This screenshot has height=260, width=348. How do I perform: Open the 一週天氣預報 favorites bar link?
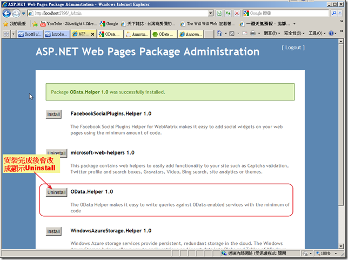point(265,24)
